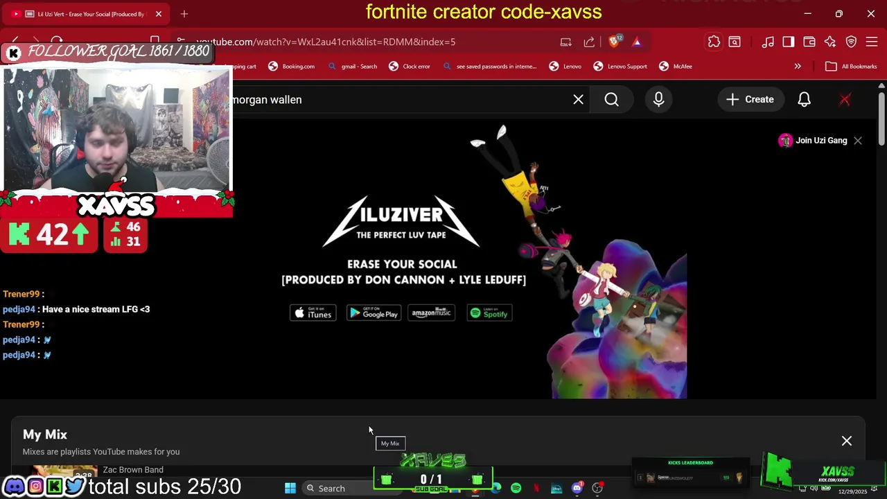Open the Leo AI sparkle icon

point(830,42)
